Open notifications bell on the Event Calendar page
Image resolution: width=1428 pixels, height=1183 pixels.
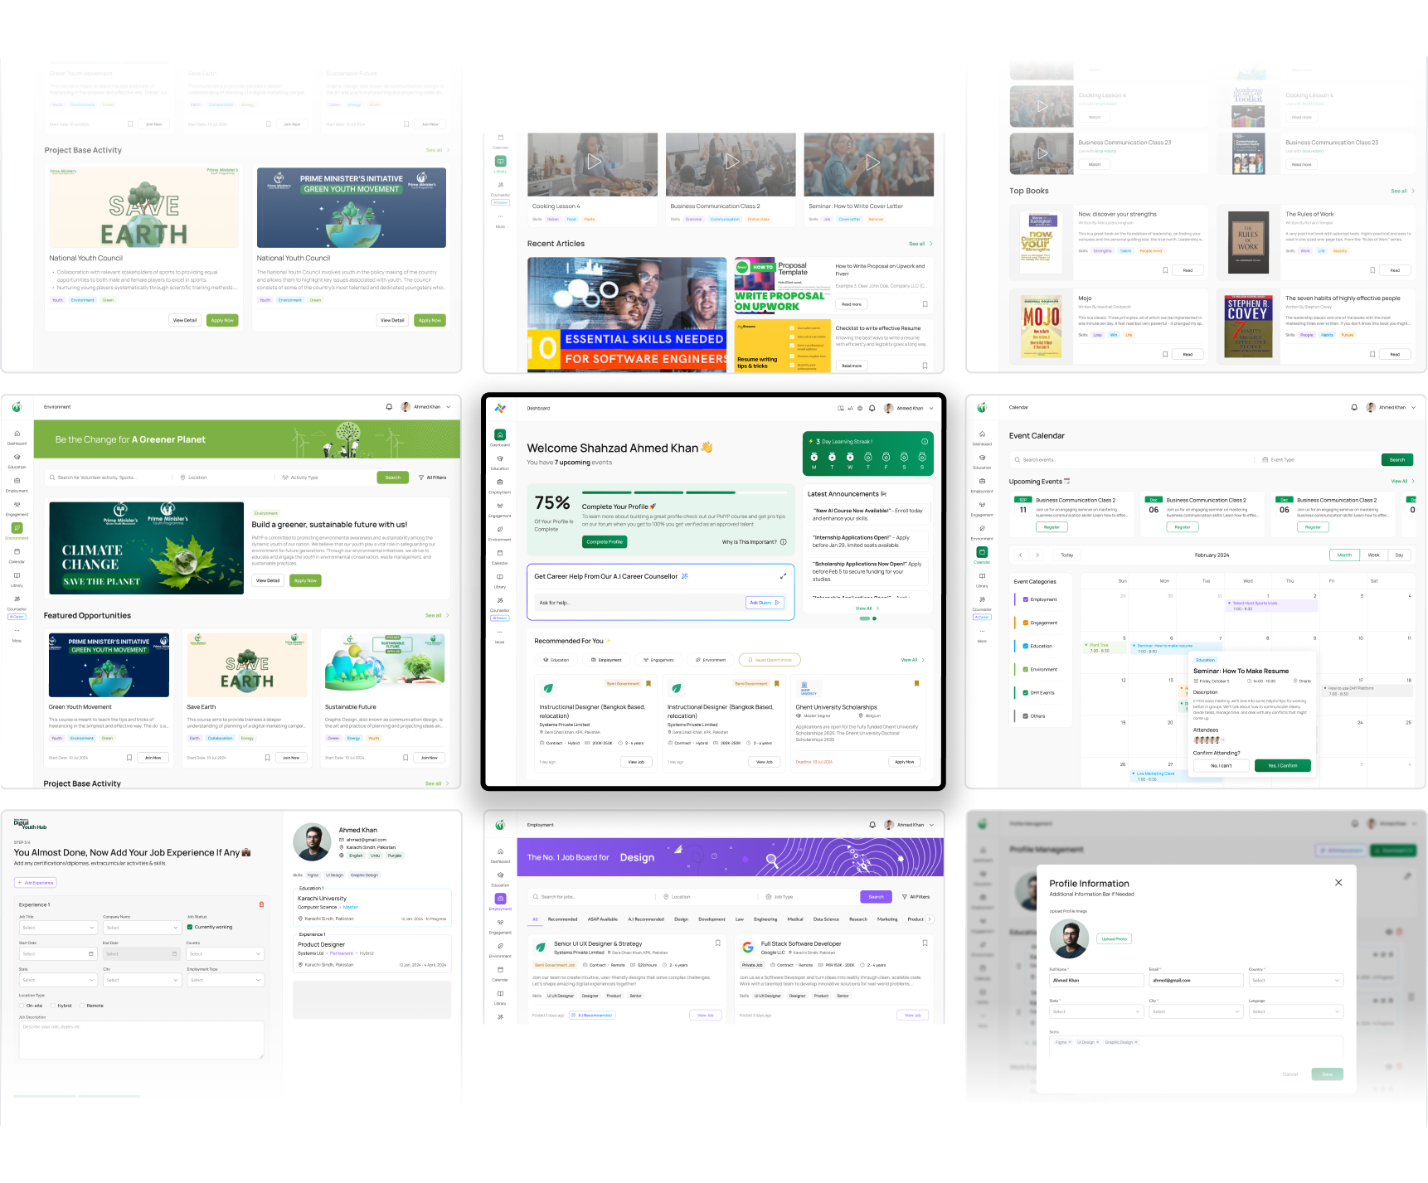click(1353, 407)
